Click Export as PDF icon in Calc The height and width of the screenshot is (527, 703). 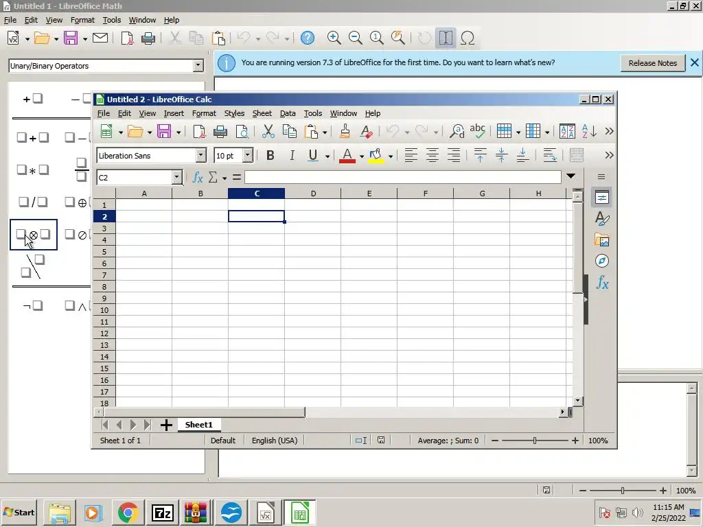coord(199,131)
